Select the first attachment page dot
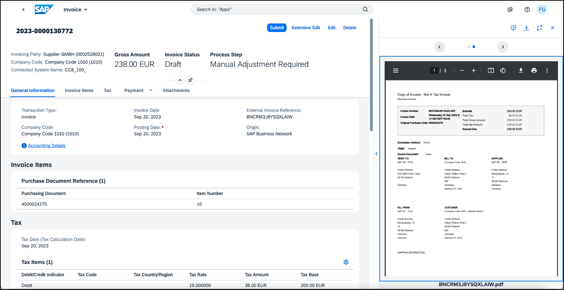 point(468,47)
